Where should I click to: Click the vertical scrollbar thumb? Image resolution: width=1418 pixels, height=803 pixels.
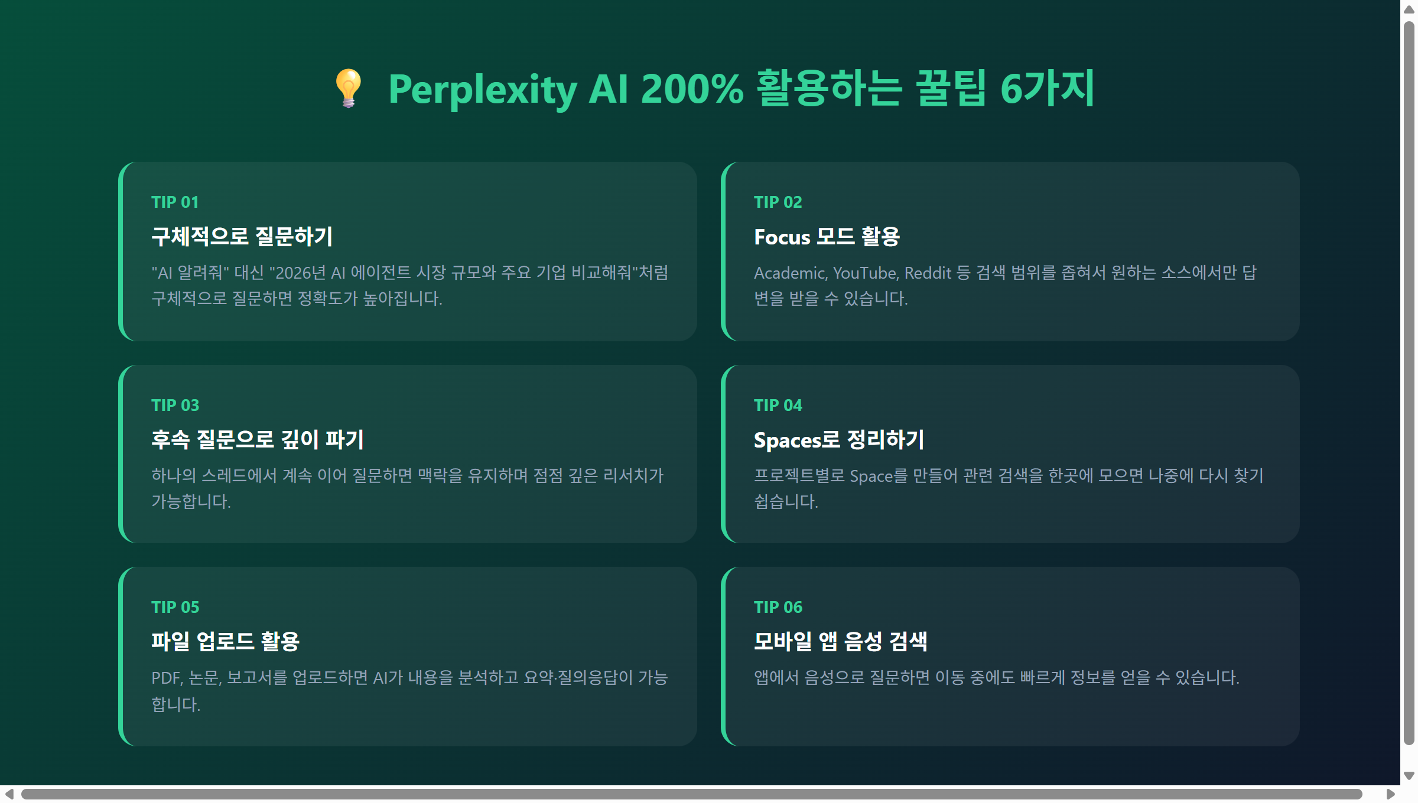[1409, 384]
